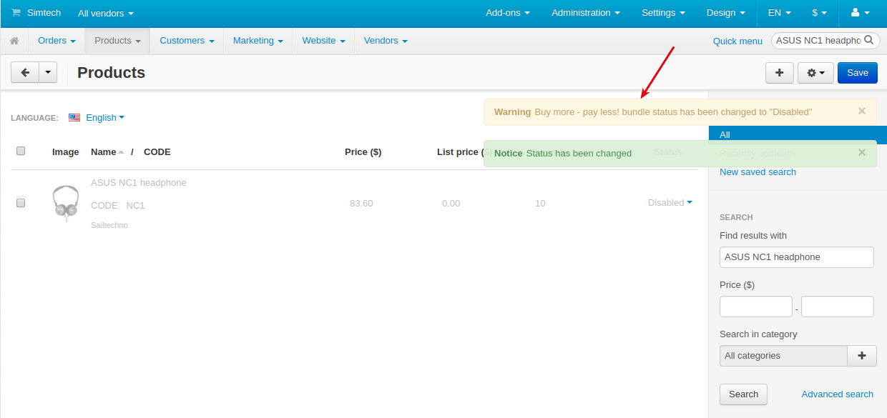Click the 0.00 list price value
The image size is (887, 418).
point(451,204)
